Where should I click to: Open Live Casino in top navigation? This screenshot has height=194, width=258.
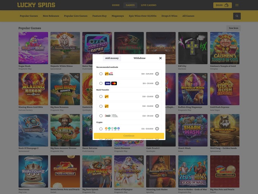coord(149,5)
